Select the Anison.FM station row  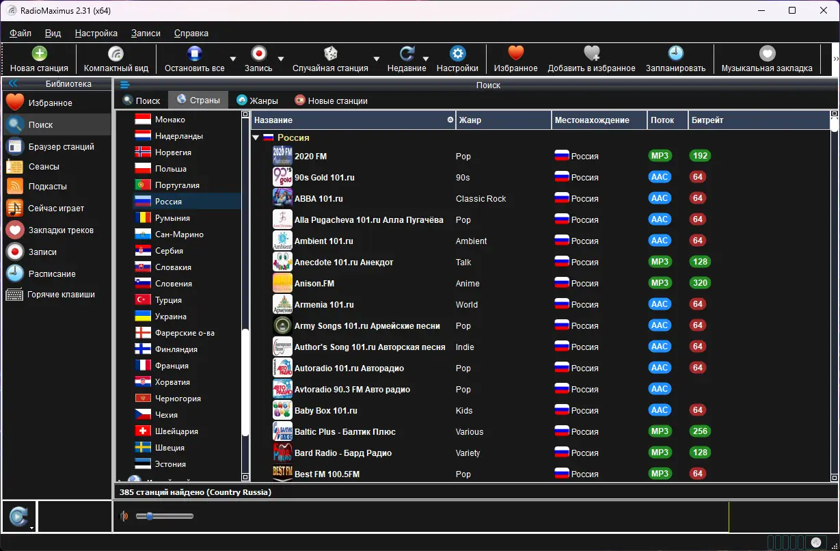point(540,283)
